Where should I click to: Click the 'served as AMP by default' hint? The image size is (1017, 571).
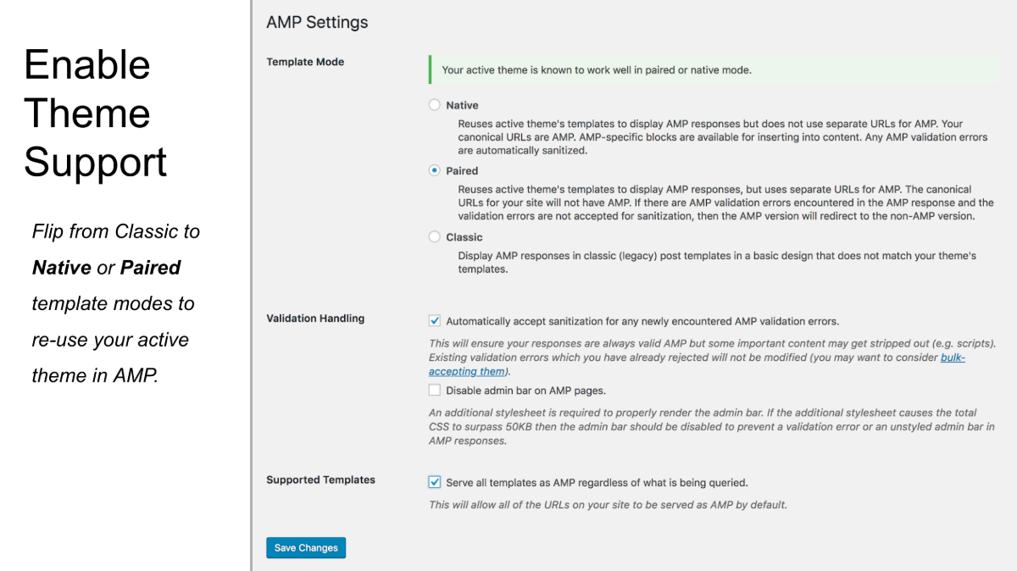point(608,505)
